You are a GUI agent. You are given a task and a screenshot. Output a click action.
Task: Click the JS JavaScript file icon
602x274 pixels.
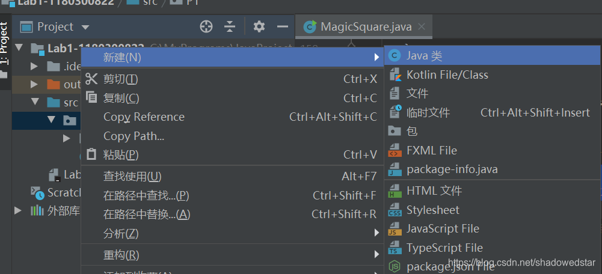395,229
